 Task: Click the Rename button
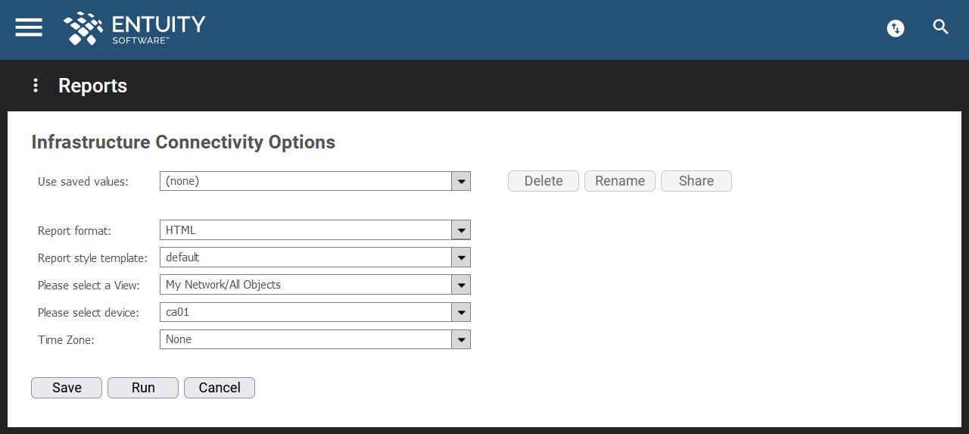tap(620, 181)
